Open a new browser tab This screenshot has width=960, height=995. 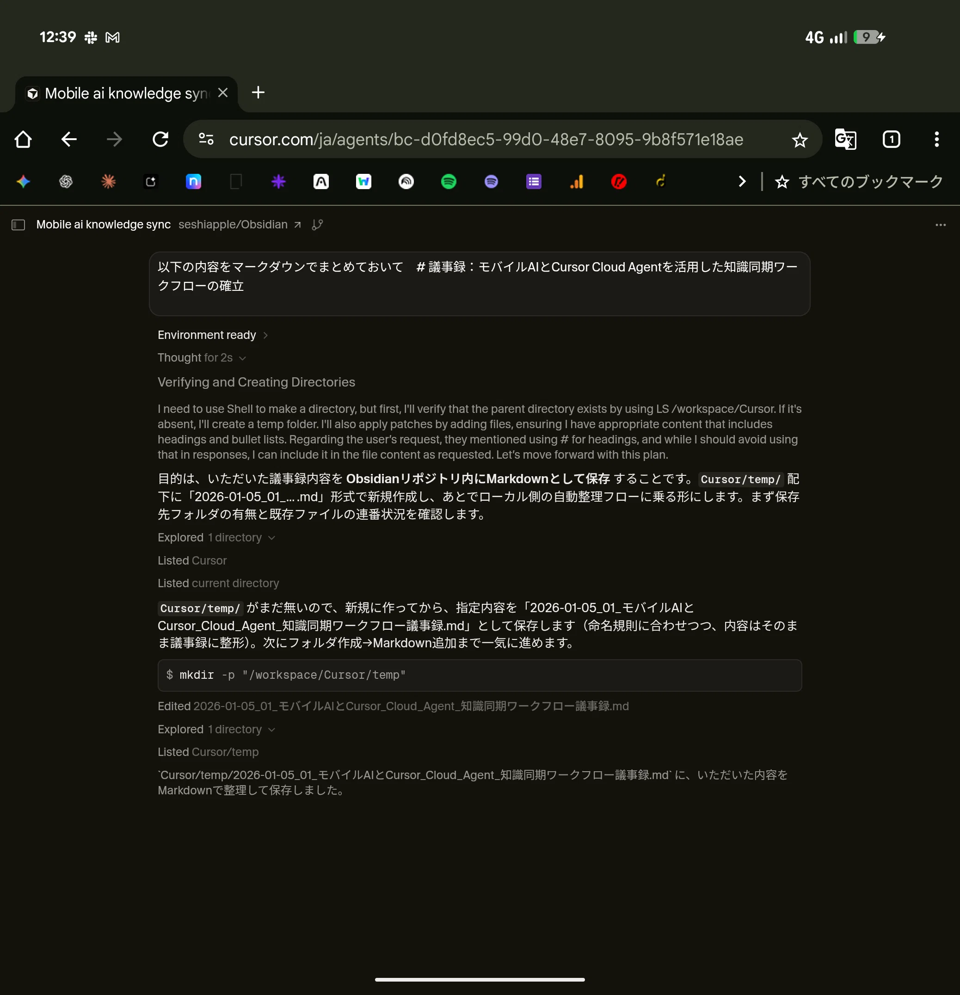pos(258,92)
